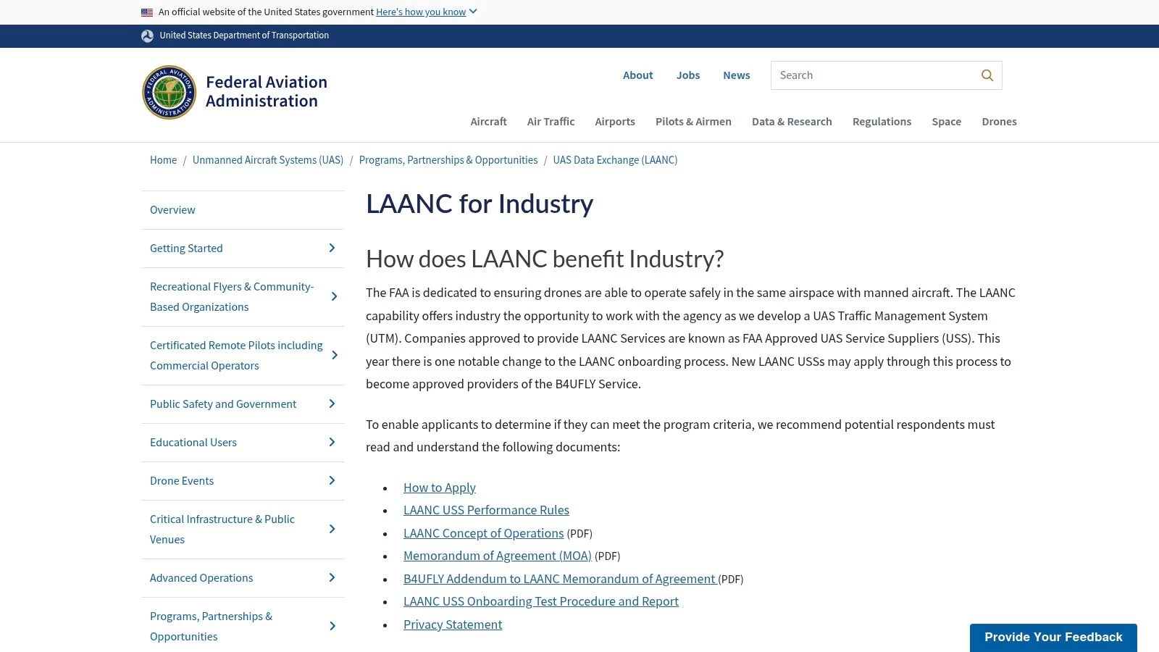Expand the Advanced Operations chevron
This screenshot has height=652, width=1159.
(332, 577)
